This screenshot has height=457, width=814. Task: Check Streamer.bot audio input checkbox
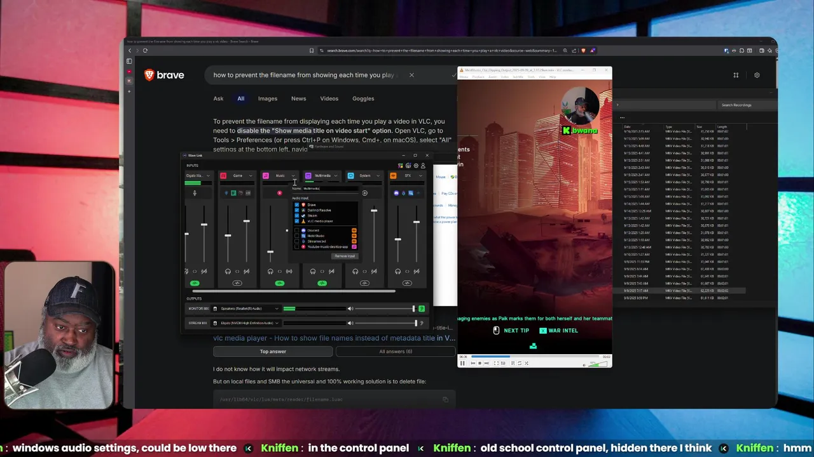pos(297,241)
